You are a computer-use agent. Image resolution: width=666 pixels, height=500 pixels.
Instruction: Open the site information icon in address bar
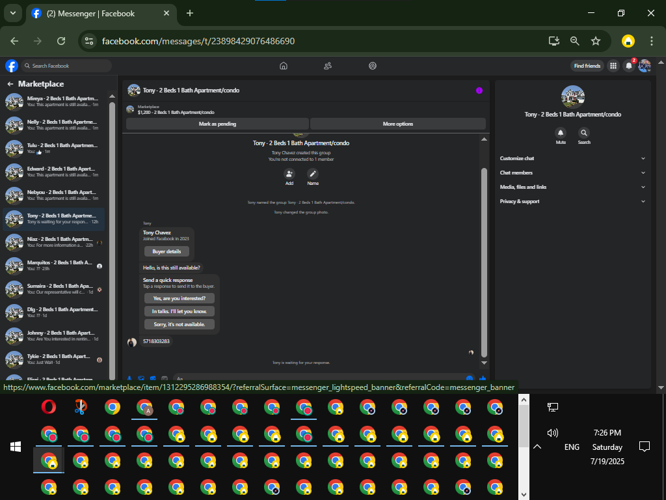(x=89, y=41)
